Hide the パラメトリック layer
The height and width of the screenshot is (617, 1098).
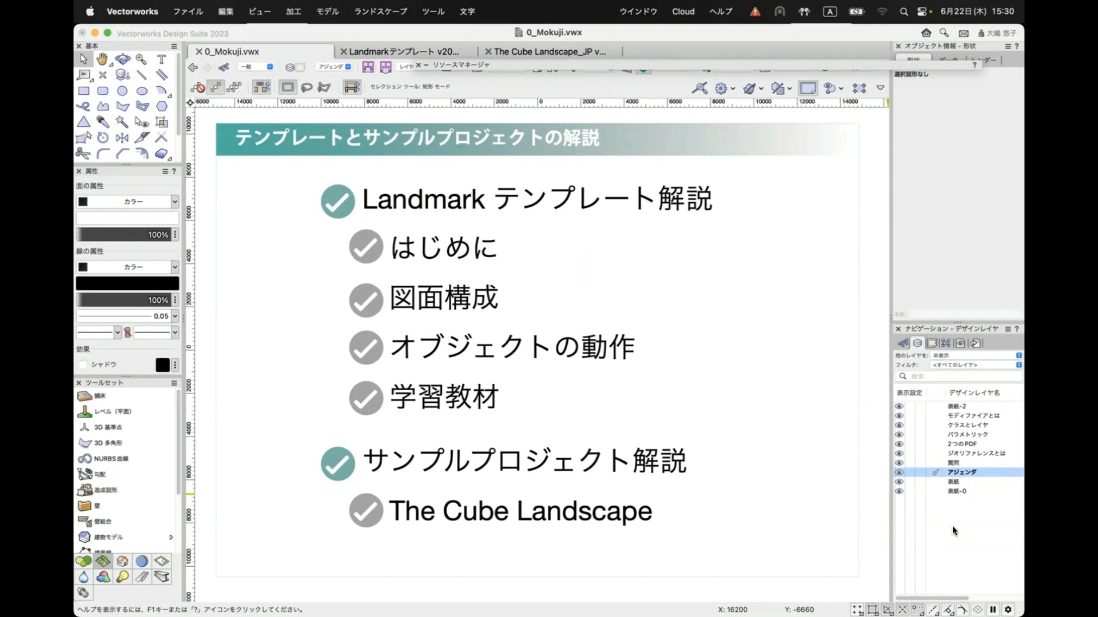(x=899, y=434)
